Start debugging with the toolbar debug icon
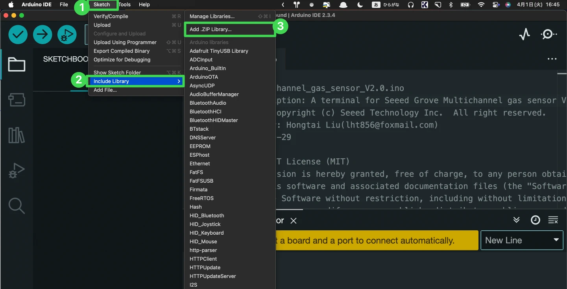This screenshot has width=567, height=289. tap(67, 35)
